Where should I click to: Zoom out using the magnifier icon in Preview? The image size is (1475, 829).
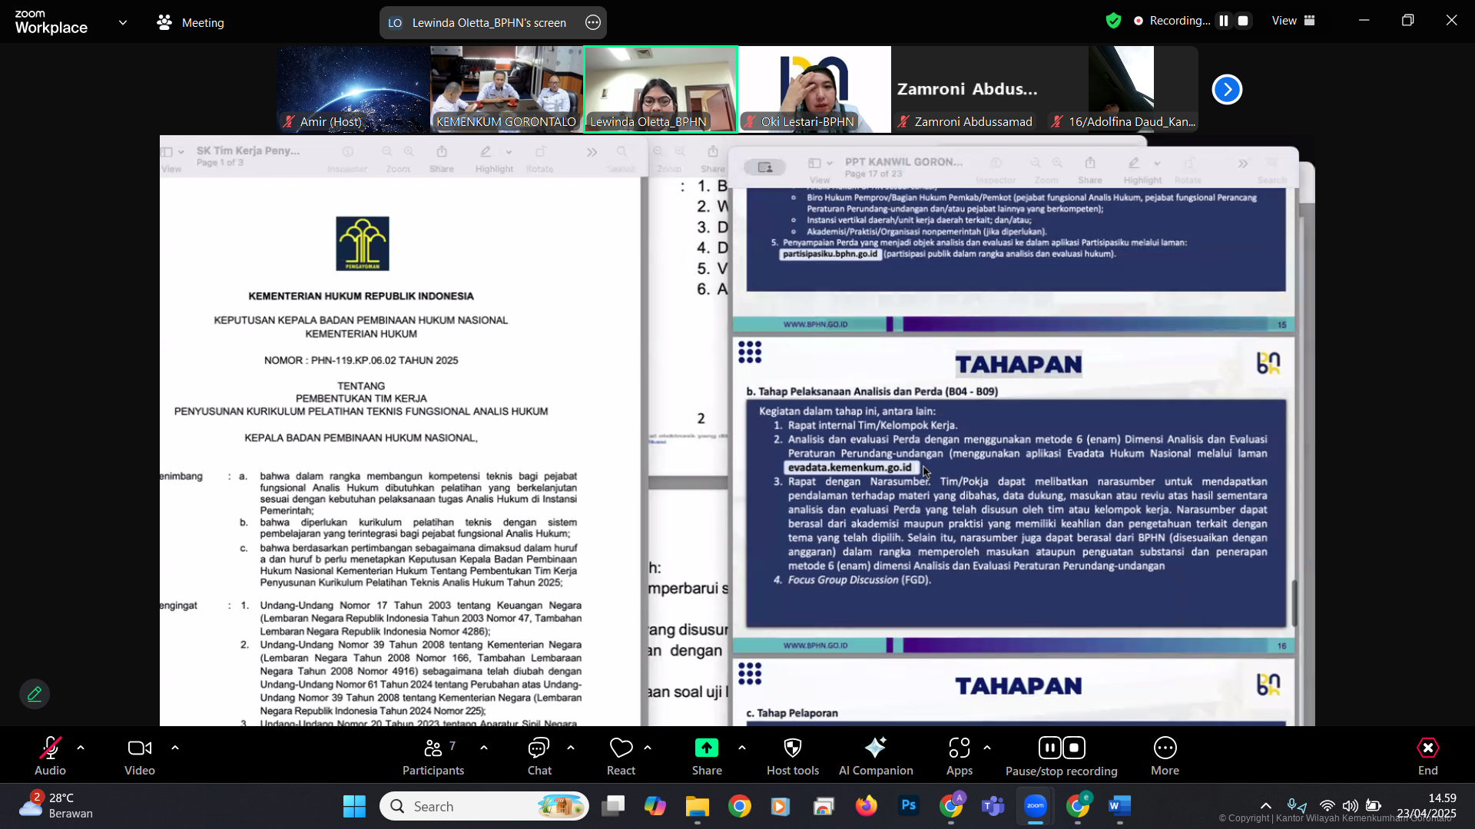[387, 151]
